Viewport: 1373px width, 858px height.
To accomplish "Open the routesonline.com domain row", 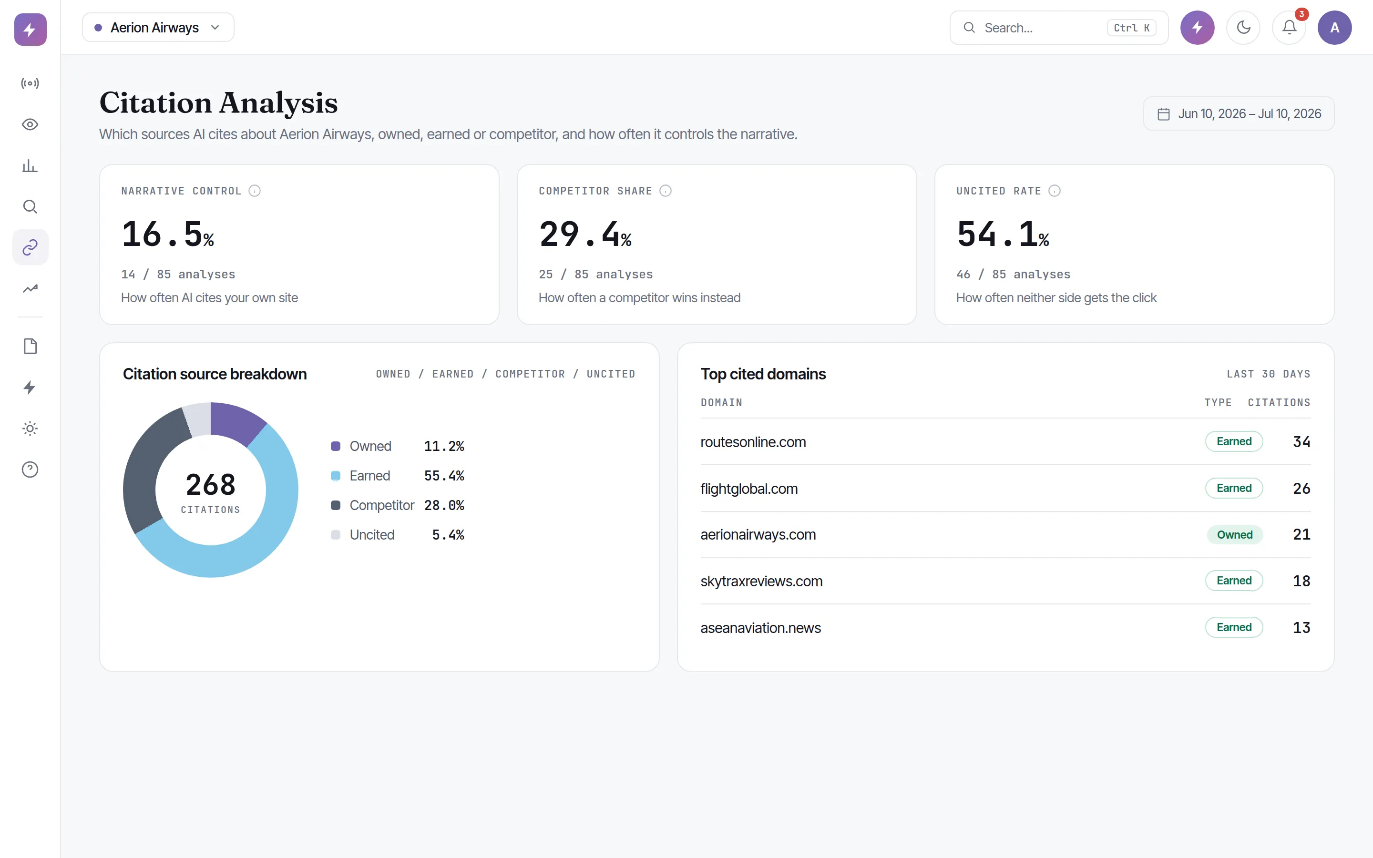I will (1005, 441).
